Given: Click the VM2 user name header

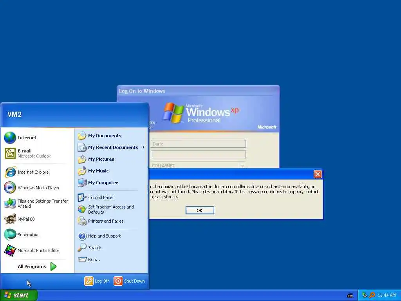Looking at the screenshot, I should (x=14, y=114).
